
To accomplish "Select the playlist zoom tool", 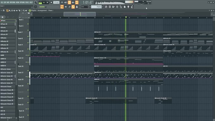I will 24,10.
